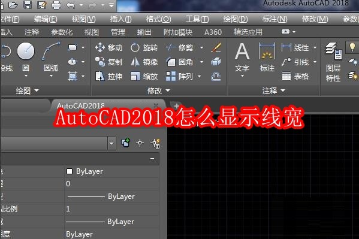359x239 pixels.
Task: Switch to the 注释 ribbon tab
Action: [32, 32]
